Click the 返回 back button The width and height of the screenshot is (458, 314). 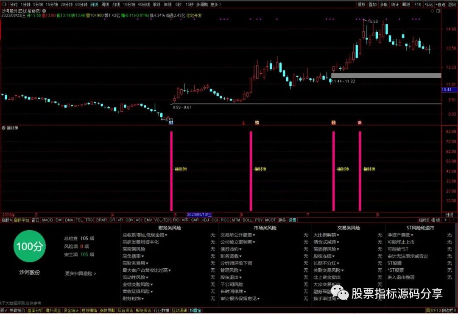point(452,4)
